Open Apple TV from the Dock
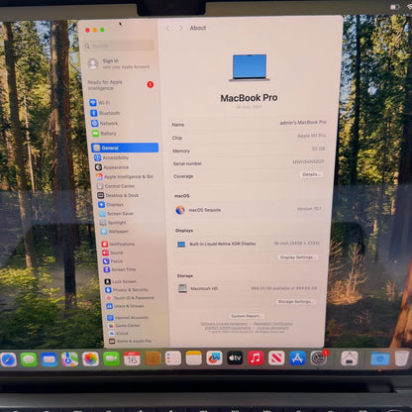This screenshot has height=412, width=412. (235, 358)
